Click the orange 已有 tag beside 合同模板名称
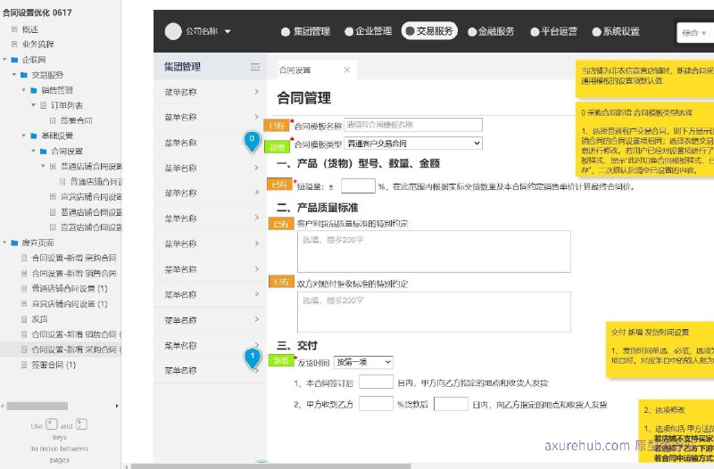The height and width of the screenshot is (469, 714). [x=277, y=125]
